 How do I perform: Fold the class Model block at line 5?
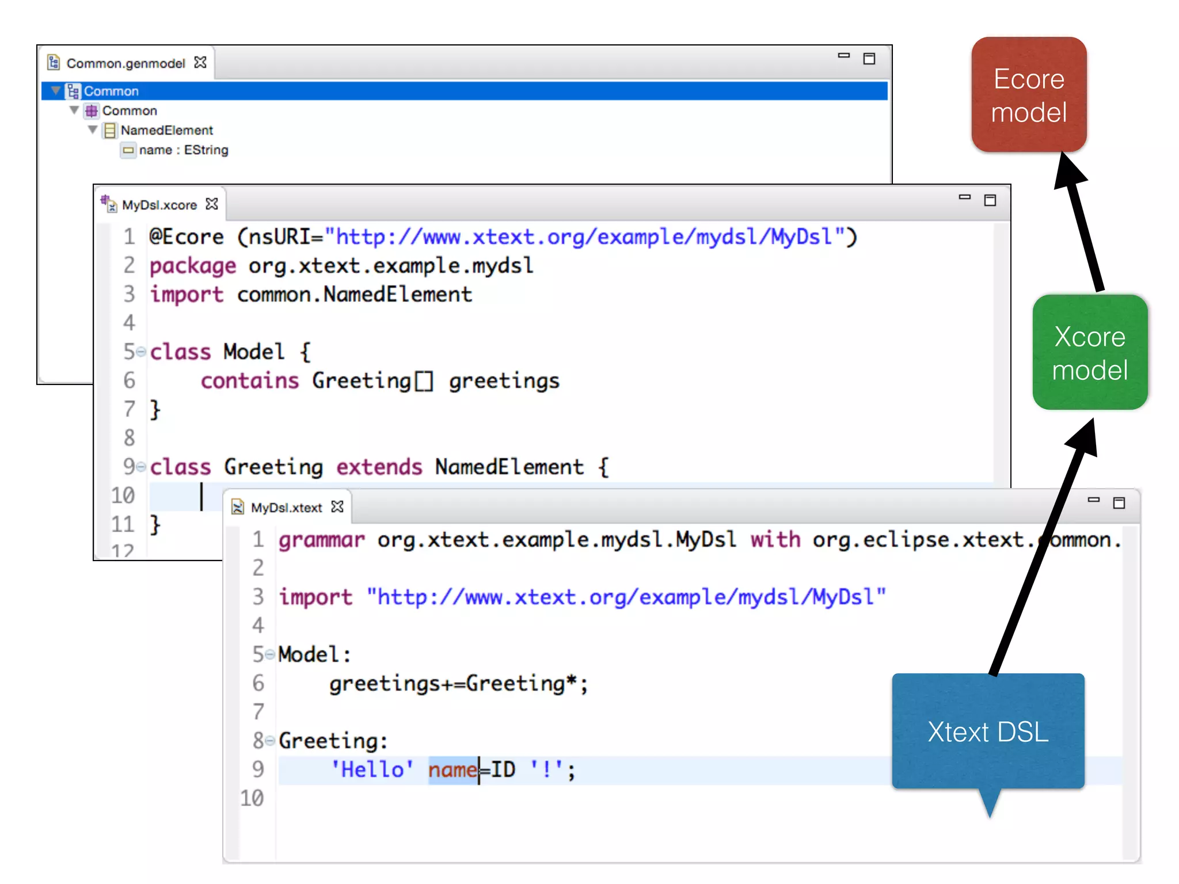[x=141, y=351]
